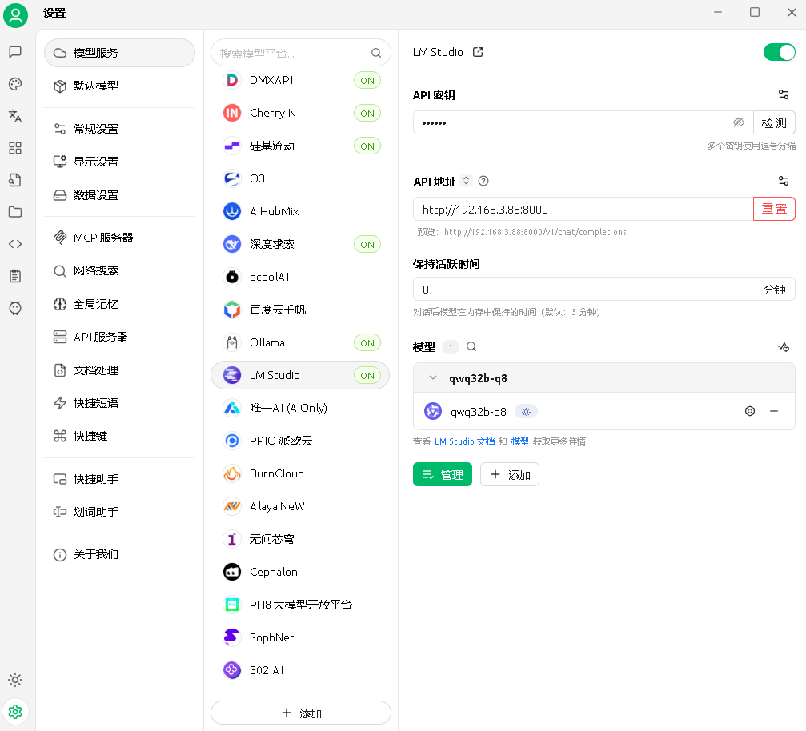Open the code tools sidebar icon
The image size is (806, 731).
coord(15,244)
